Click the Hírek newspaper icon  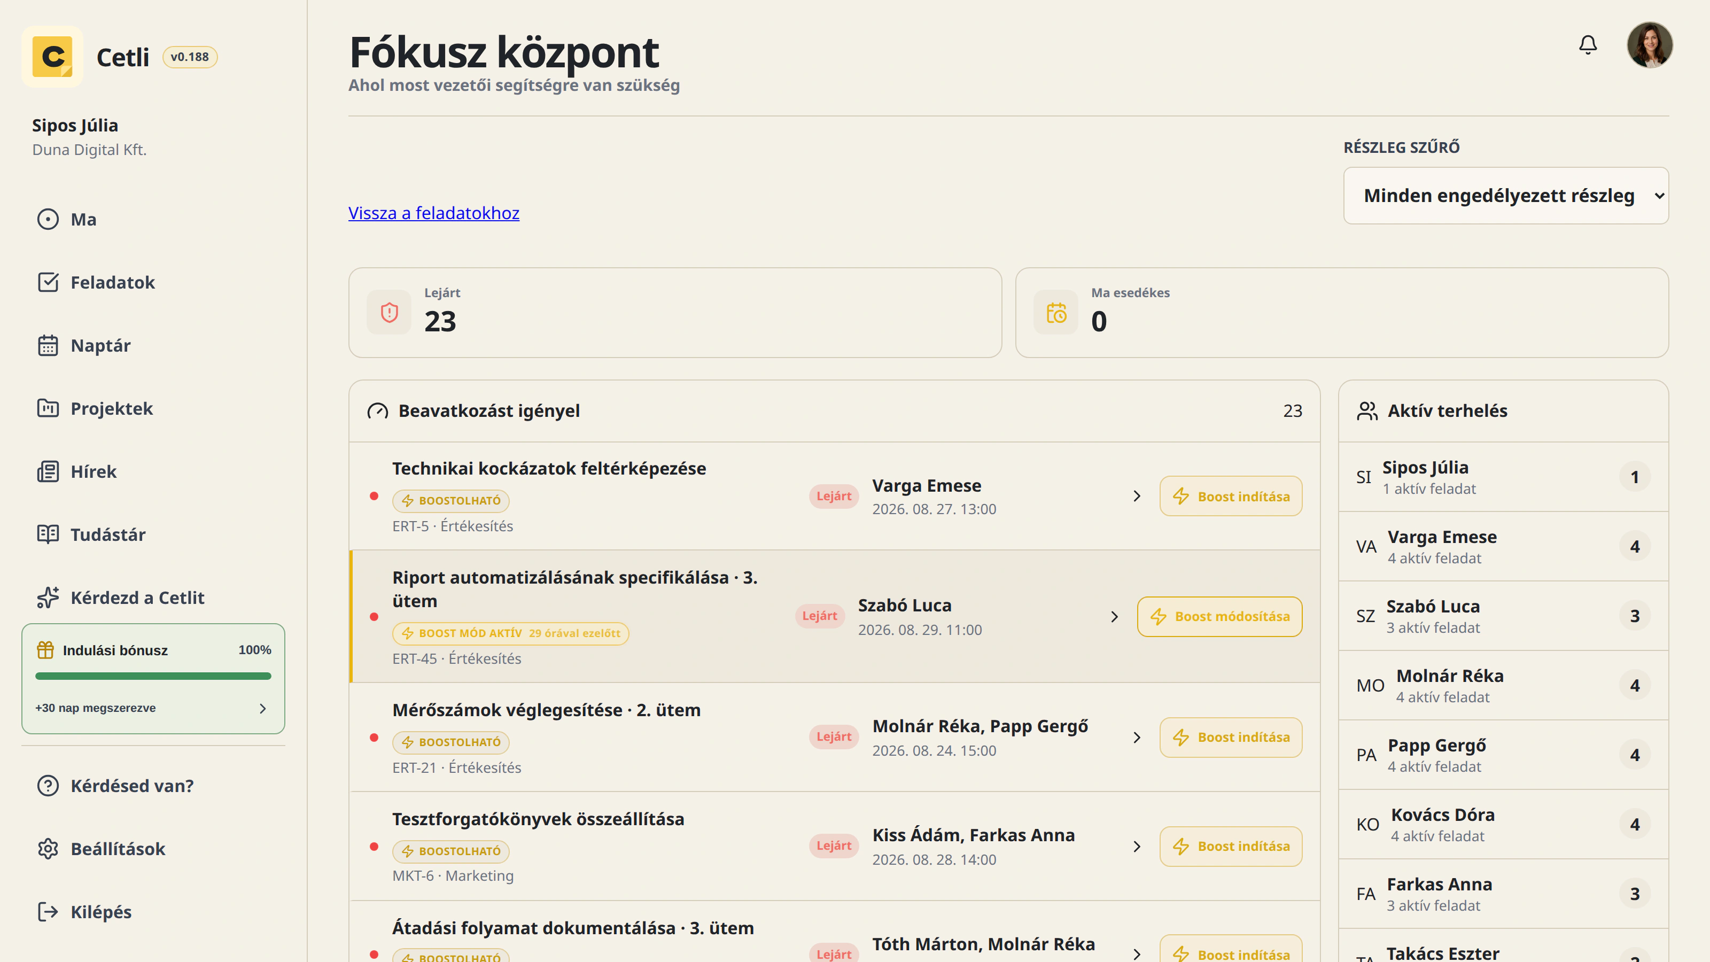click(x=48, y=471)
